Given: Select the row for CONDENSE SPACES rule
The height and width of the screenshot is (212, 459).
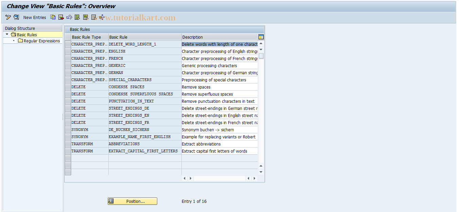Looking at the screenshot, I should (68, 87).
